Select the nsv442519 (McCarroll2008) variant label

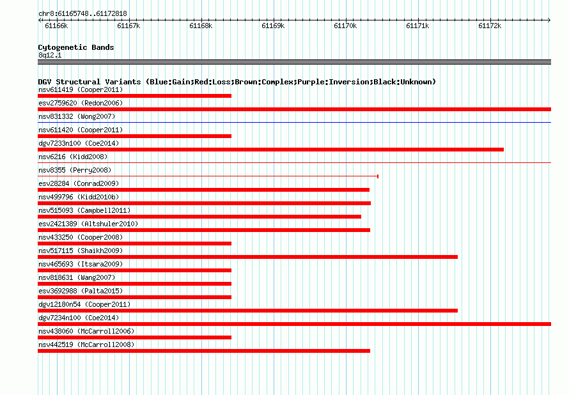point(86,345)
